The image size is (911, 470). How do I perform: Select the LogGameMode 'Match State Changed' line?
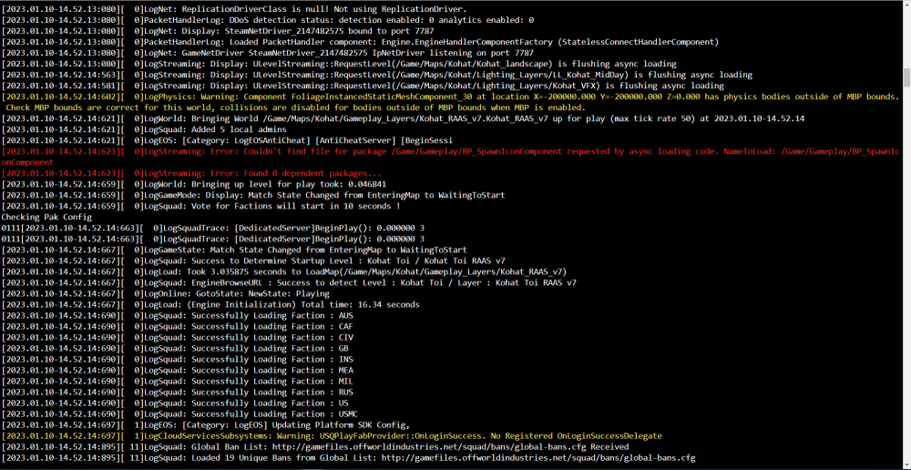tap(253, 195)
